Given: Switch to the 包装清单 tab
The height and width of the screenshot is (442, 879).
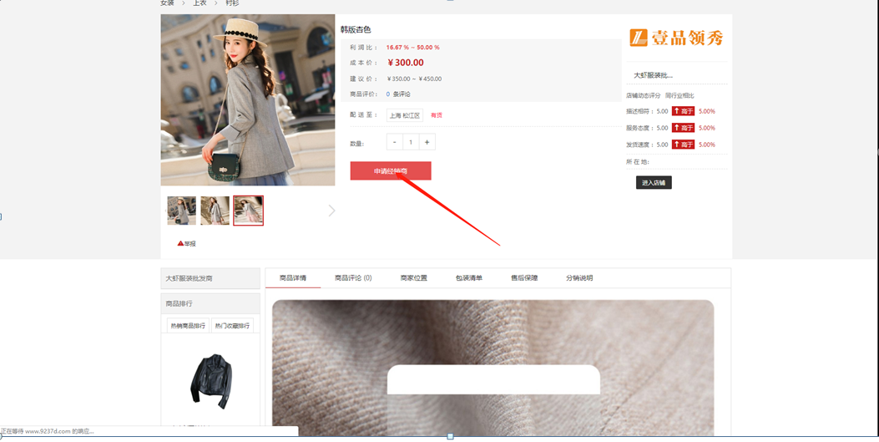Looking at the screenshot, I should (469, 278).
